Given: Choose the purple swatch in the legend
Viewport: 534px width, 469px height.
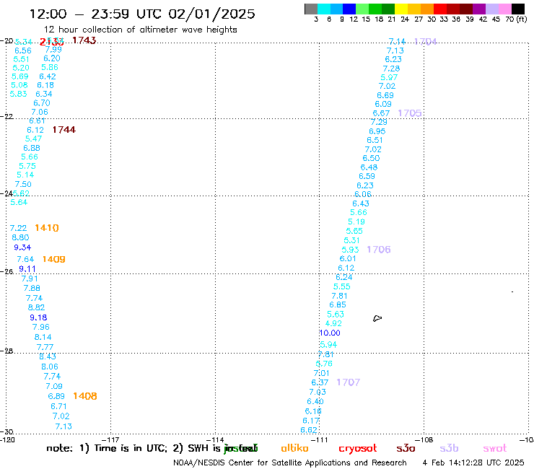Looking at the screenshot, I should click(479, 9).
